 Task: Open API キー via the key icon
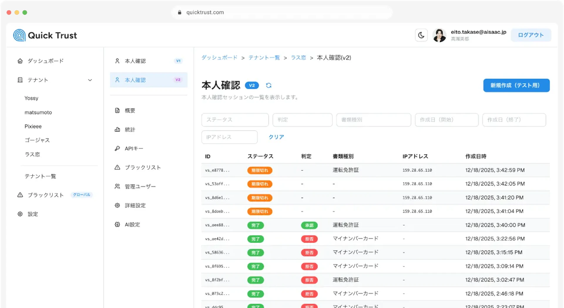[117, 149]
